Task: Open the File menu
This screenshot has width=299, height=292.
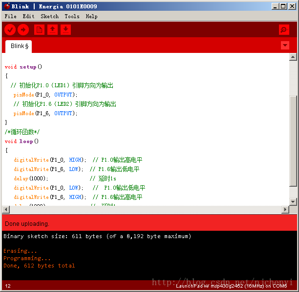Action: [x=10, y=16]
